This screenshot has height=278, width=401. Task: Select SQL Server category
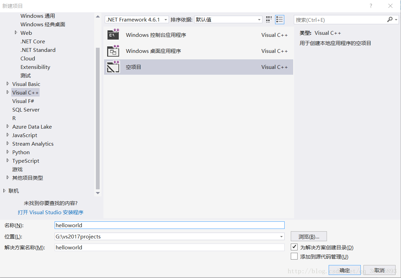coord(26,109)
